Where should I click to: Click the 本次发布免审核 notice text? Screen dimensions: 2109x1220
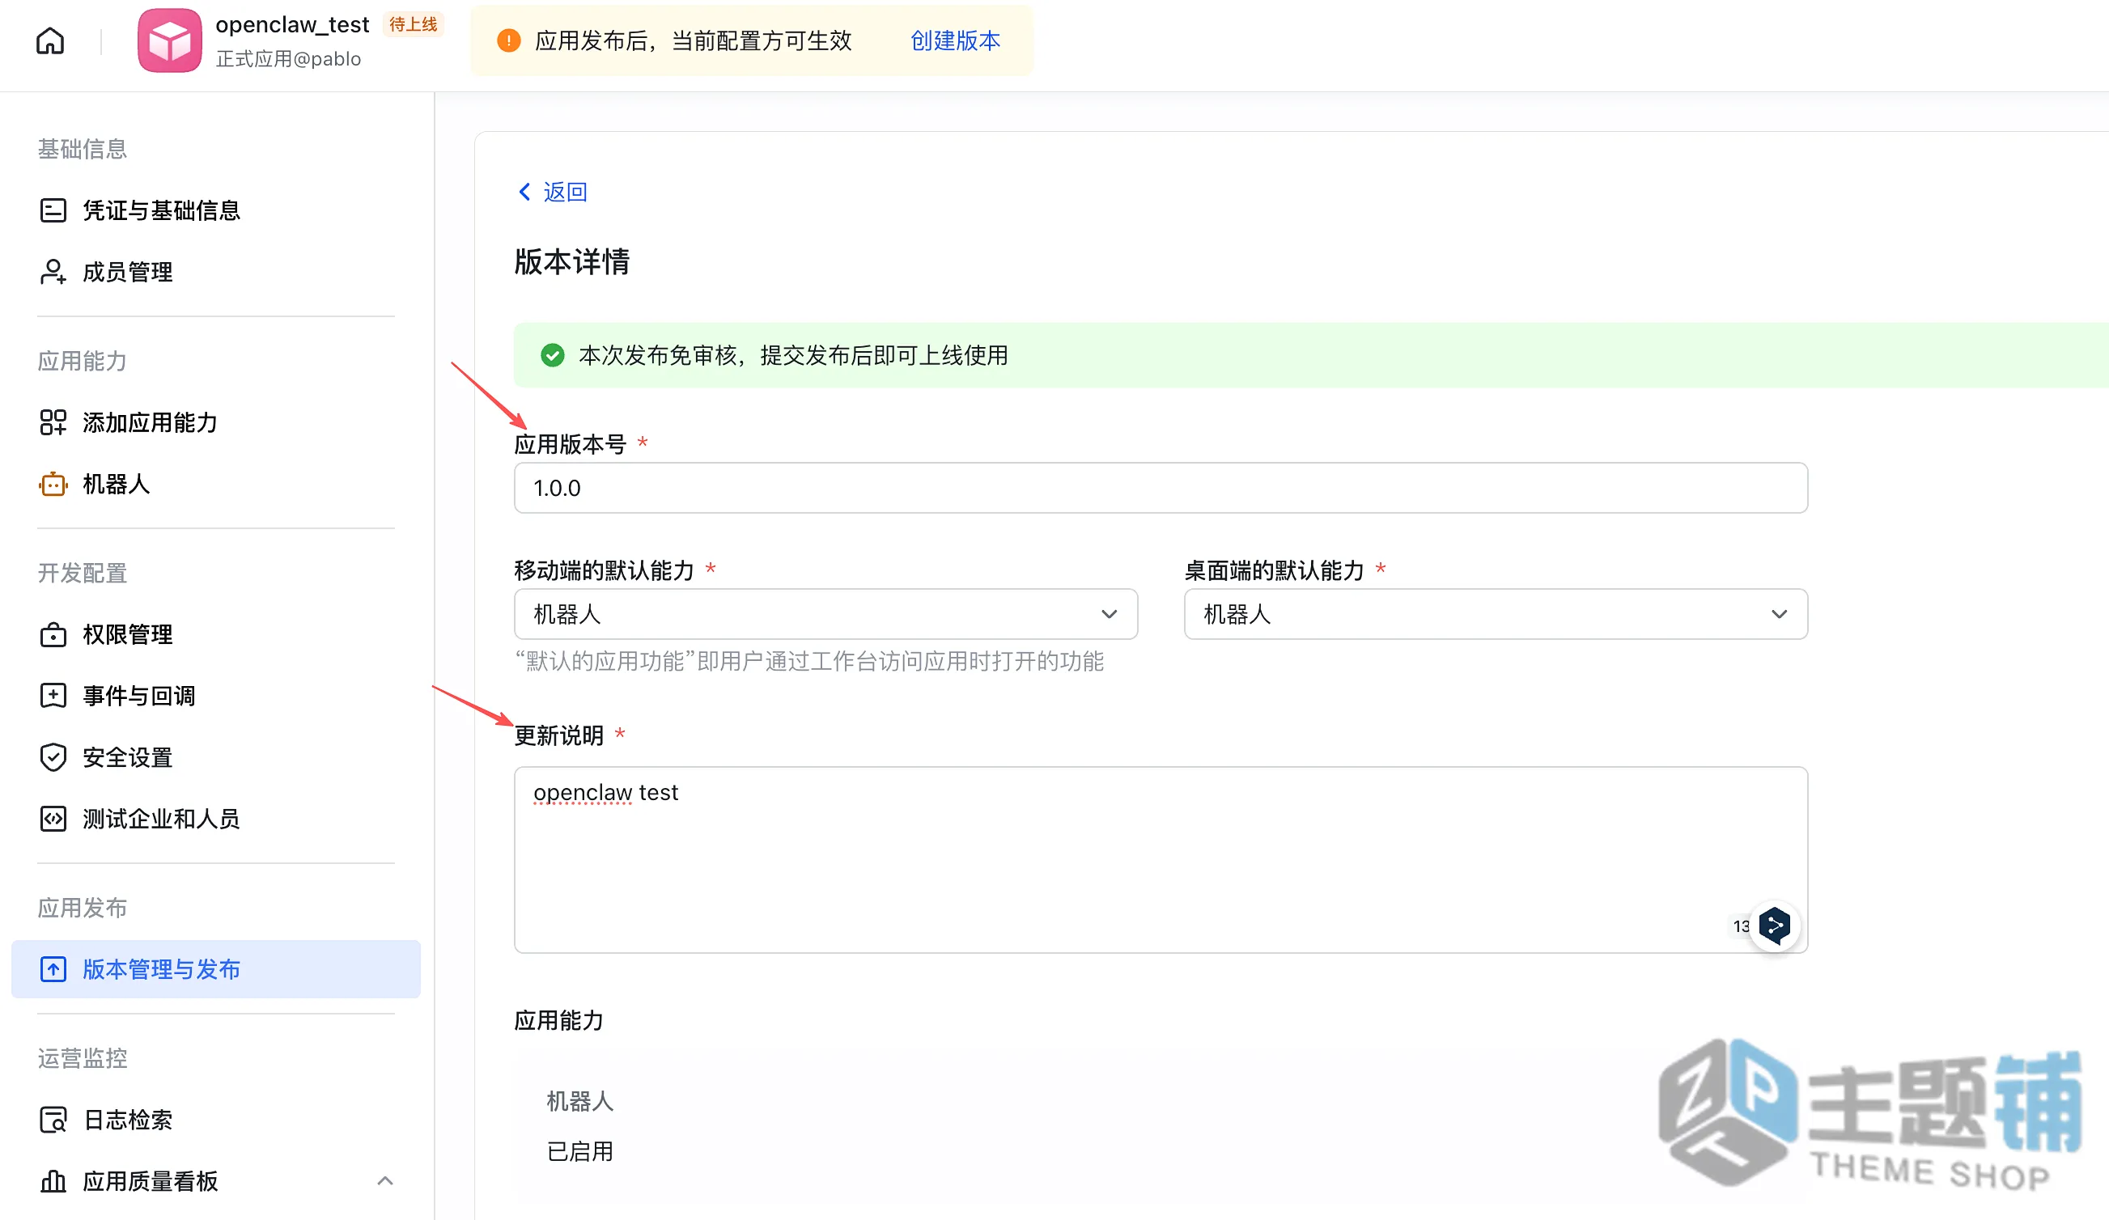coord(792,356)
